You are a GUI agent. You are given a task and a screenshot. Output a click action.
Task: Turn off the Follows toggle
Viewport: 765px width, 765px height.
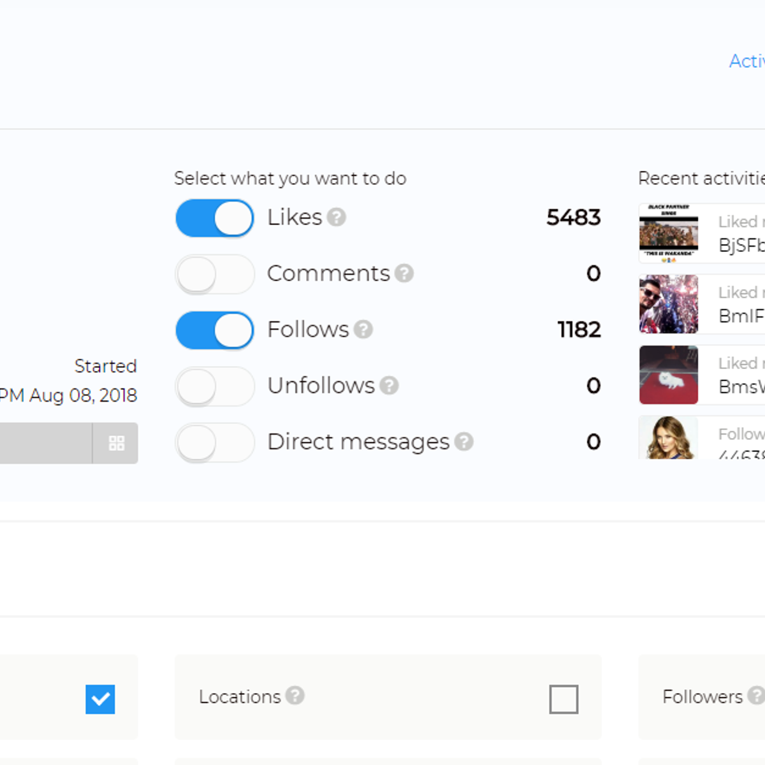(x=215, y=330)
